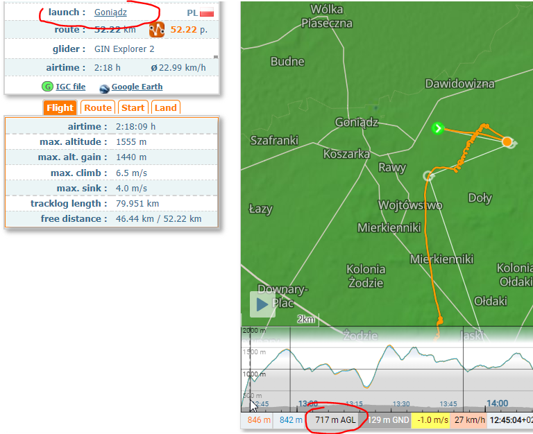This screenshot has height=434, width=533.
Task: Switch to the Start tab
Action: pos(133,107)
